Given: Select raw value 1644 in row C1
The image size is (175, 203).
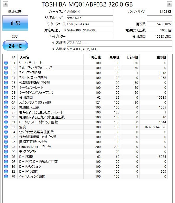Looking at the screenshot, I should pyautogui.click(x=163, y=122).
